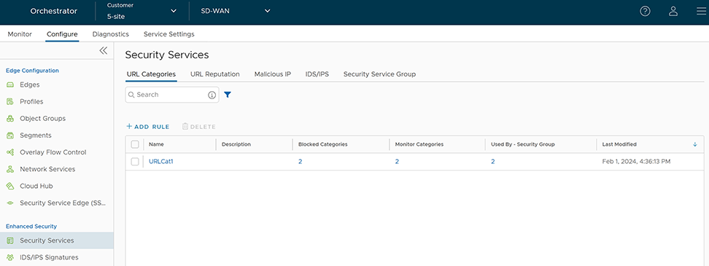Click the Add Rule button
The height and width of the screenshot is (266, 709).
pos(148,127)
